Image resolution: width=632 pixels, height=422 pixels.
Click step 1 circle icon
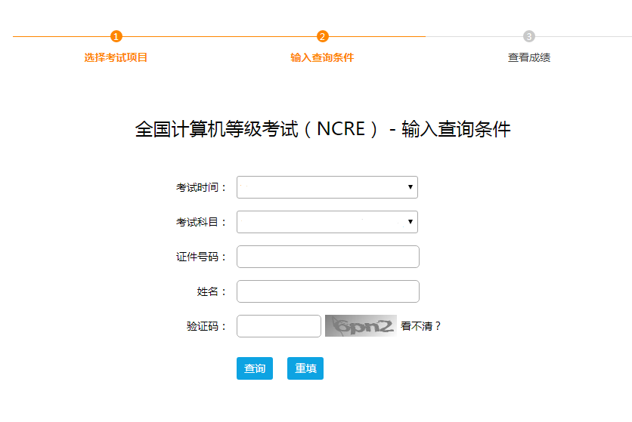tap(116, 37)
